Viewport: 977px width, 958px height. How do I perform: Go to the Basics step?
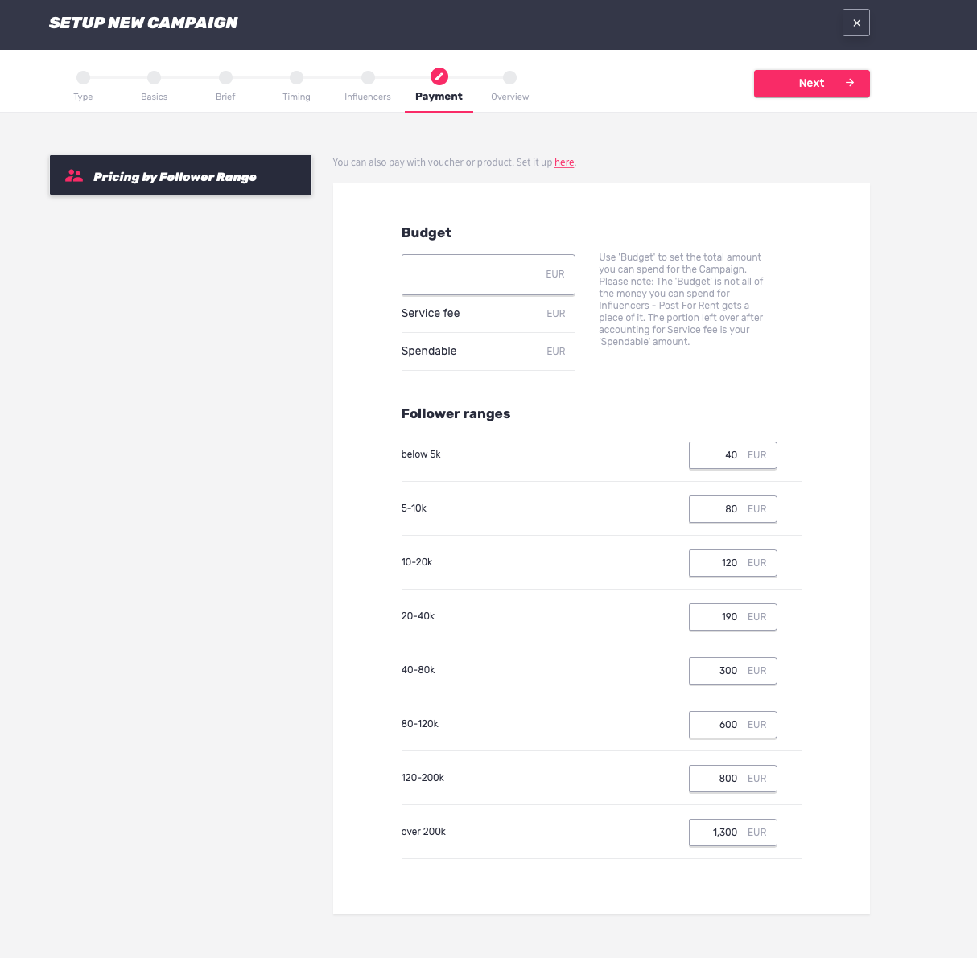click(x=154, y=86)
